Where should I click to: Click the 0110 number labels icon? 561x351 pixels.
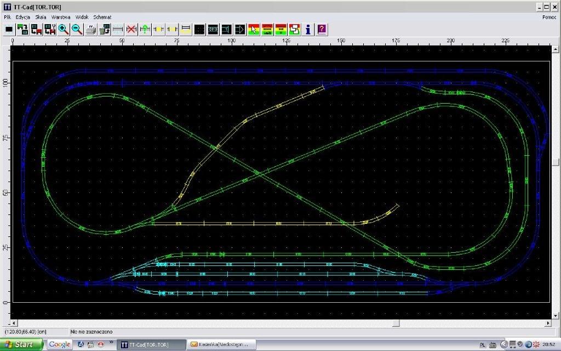click(x=213, y=30)
